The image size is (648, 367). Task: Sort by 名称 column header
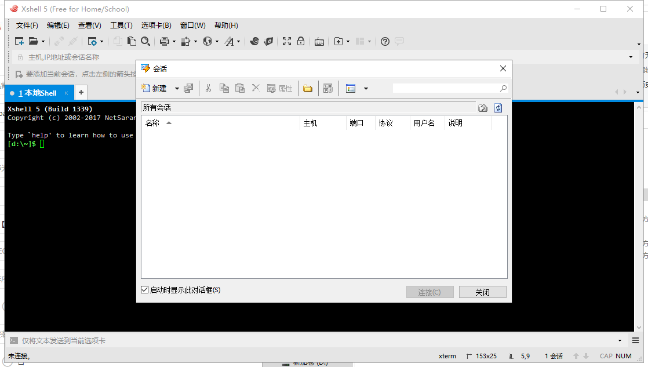click(221, 123)
